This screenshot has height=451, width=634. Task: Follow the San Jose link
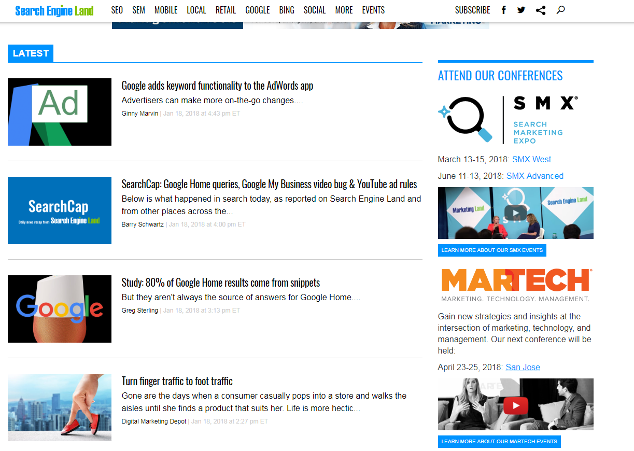tap(523, 367)
